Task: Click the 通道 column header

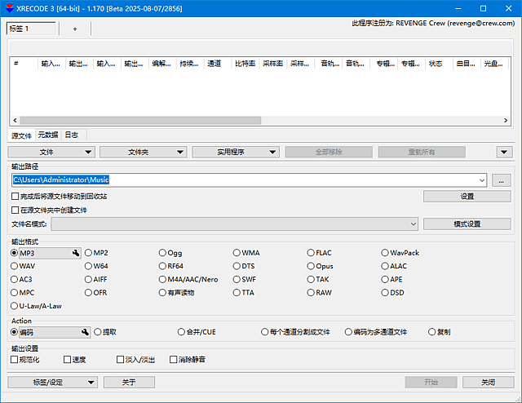Action: pos(218,64)
